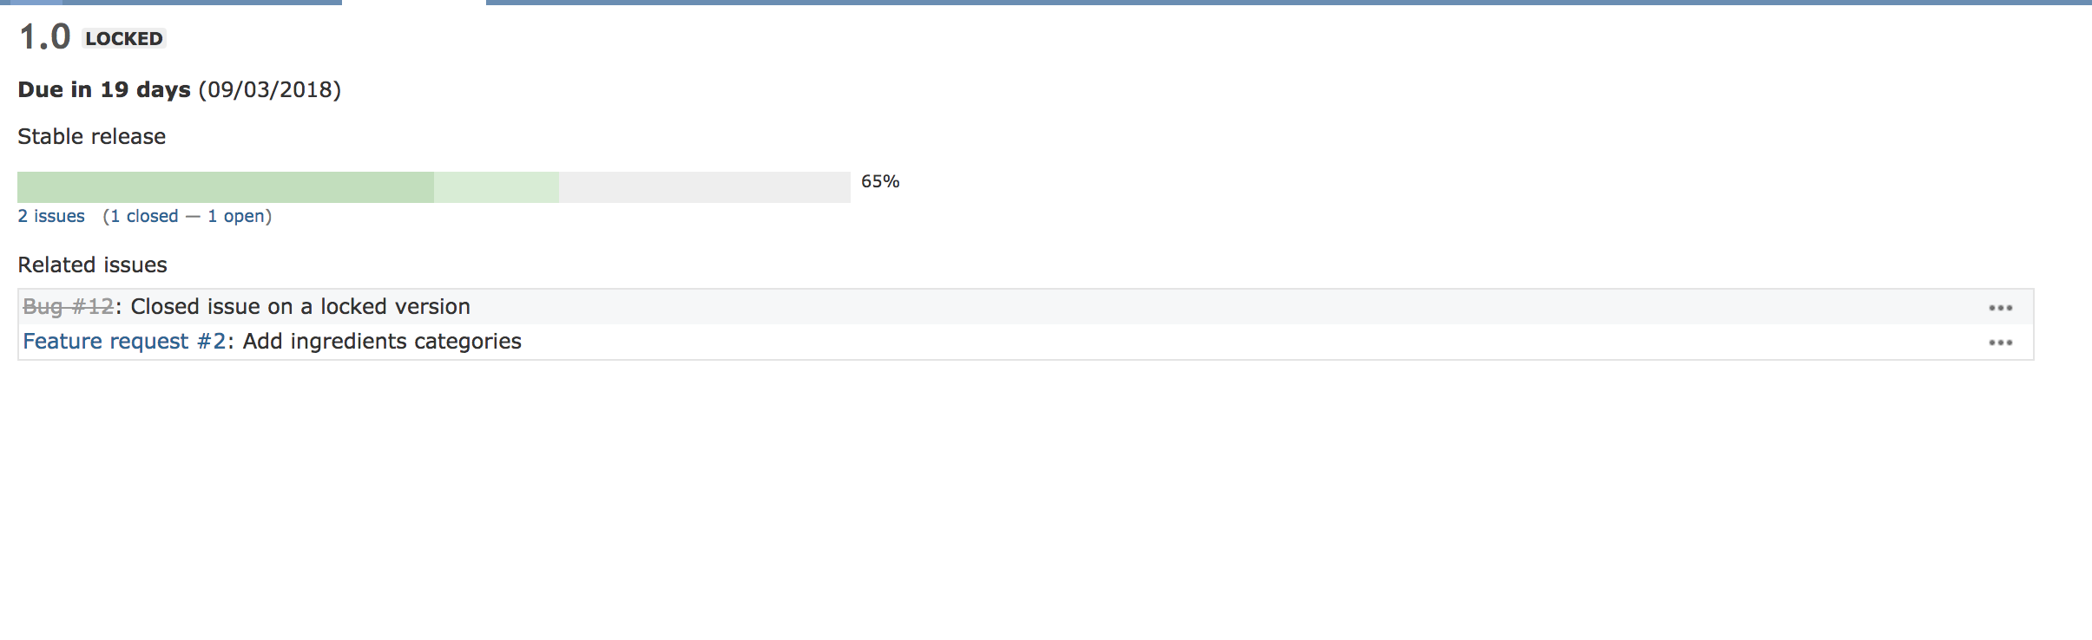Viewport: 2092px width, 640px height.
Task: Open the "2 issues" link
Action: tap(51, 216)
